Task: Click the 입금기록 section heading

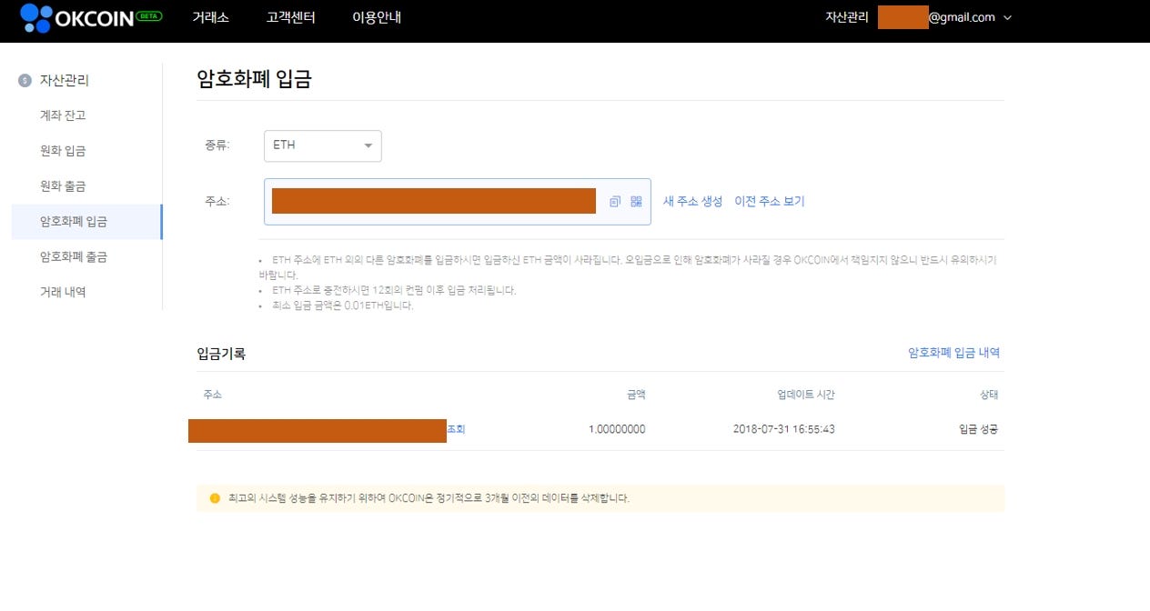Action: coord(221,354)
